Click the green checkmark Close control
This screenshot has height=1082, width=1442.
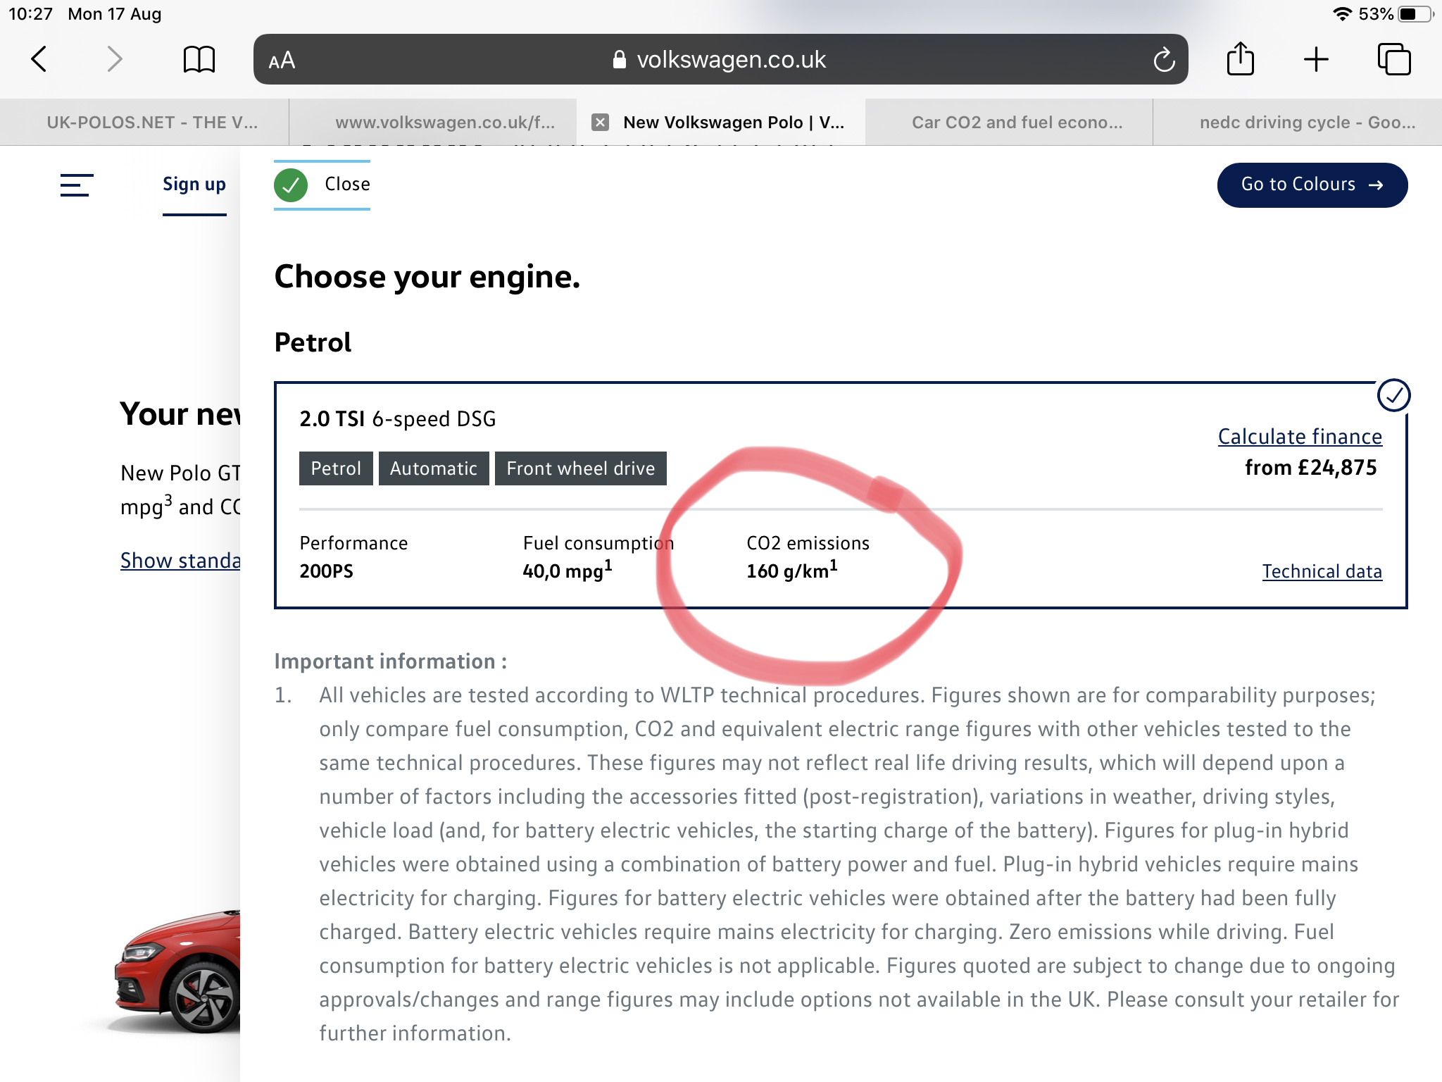[322, 185]
